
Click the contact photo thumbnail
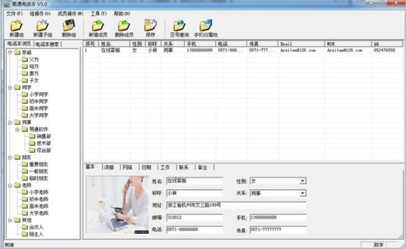(x=117, y=204)
